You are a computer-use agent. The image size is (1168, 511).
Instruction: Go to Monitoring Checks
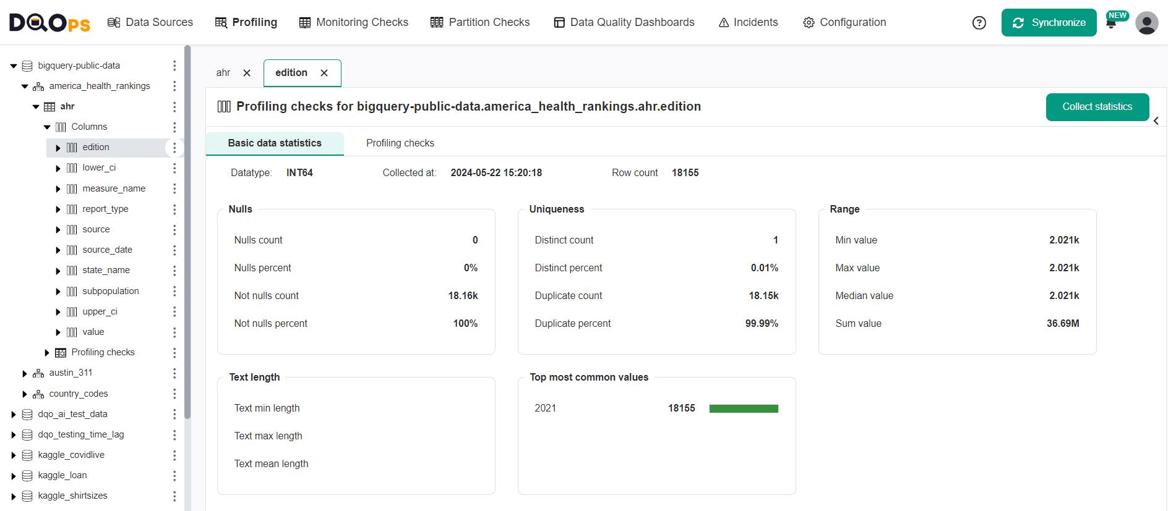pos(354,22)
